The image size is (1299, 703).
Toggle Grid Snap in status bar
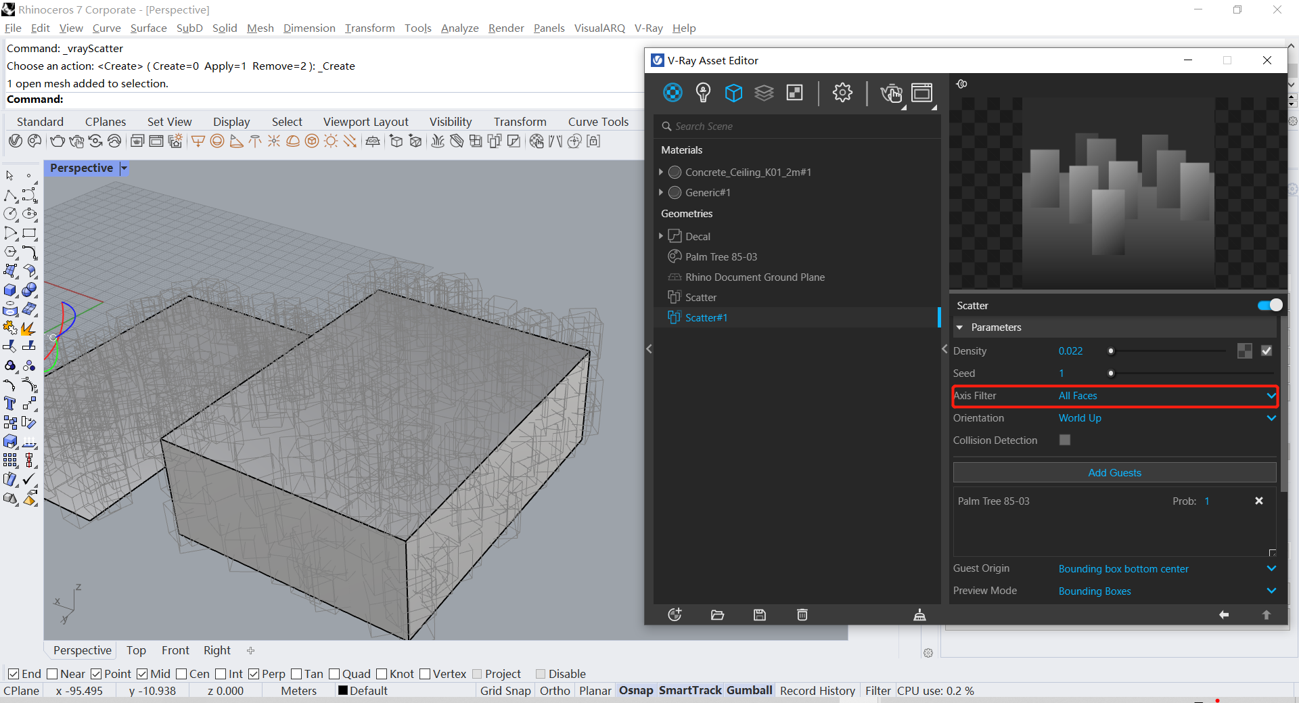(505, 691)
